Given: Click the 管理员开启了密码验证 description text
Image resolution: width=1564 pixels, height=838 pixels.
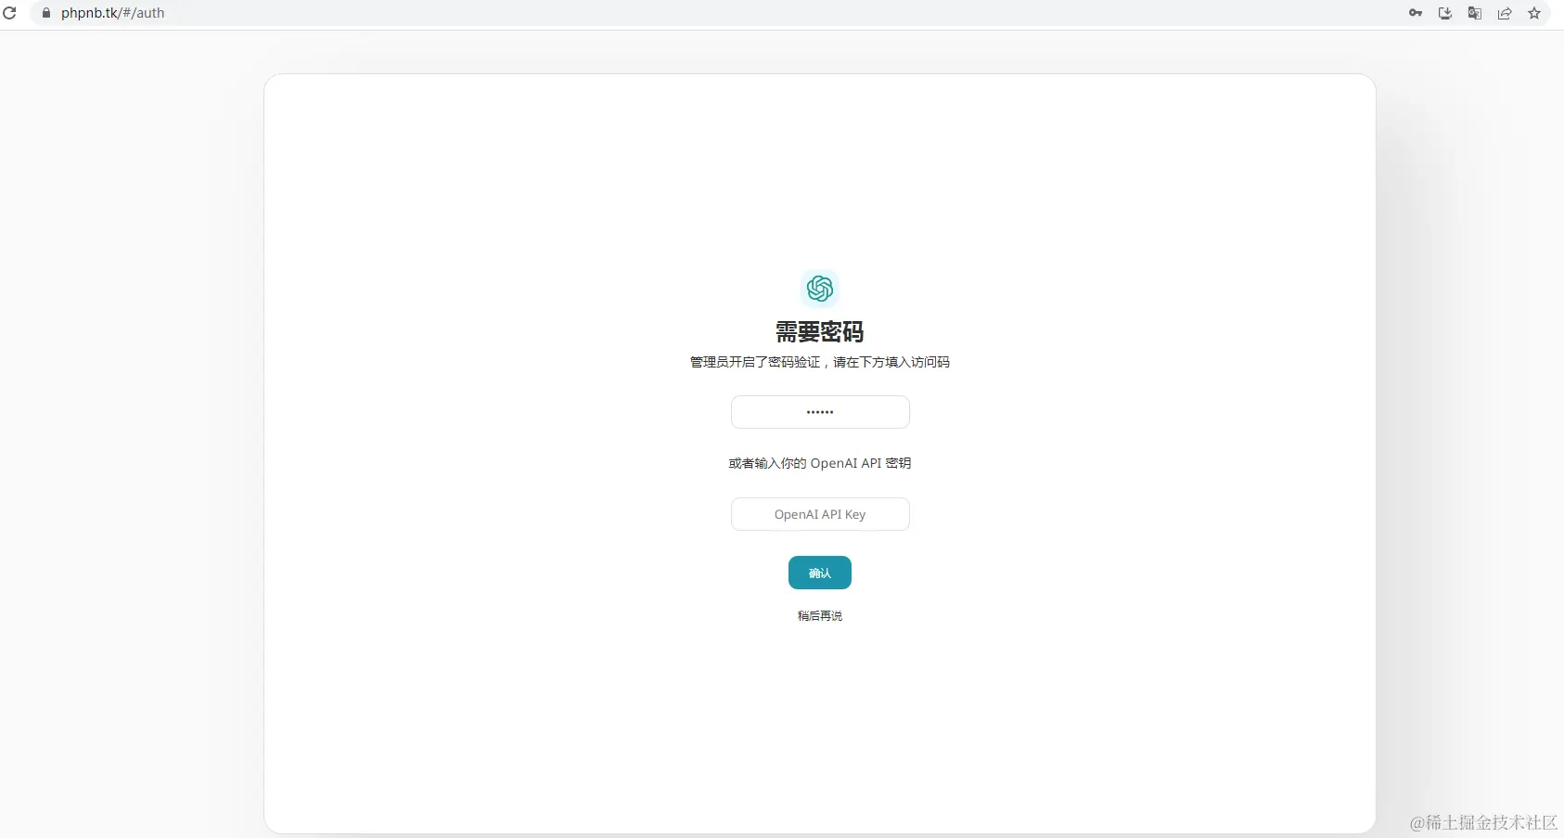Looking at the screenshot, I should click(x=820, y=362).
